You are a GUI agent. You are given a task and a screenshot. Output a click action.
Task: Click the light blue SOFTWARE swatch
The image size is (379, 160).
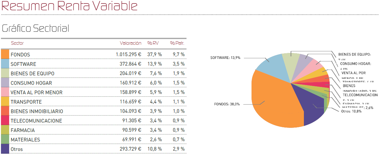pos(5,64)
